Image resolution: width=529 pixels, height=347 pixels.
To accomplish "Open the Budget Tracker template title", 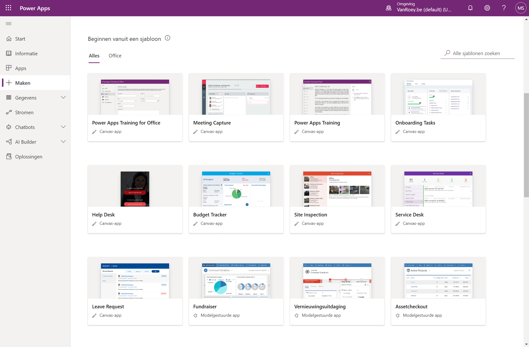I will coord(210,215).
